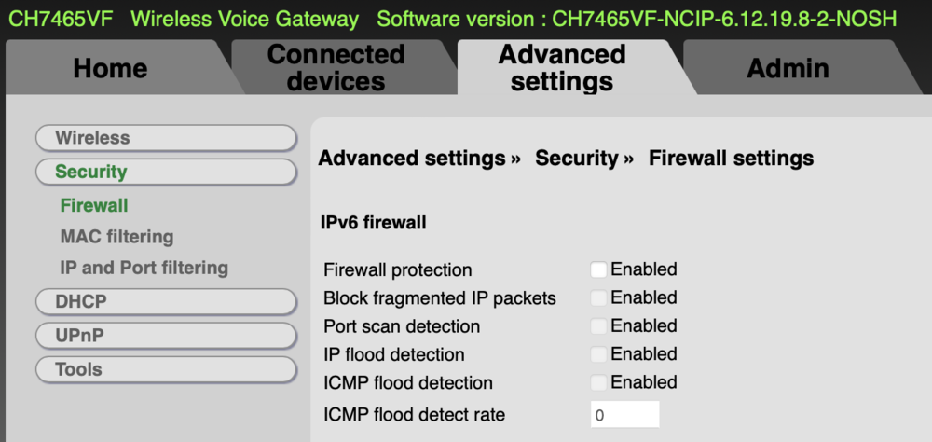
Task: Enable the Firewall protection checkbox
Action: point(598,270)
